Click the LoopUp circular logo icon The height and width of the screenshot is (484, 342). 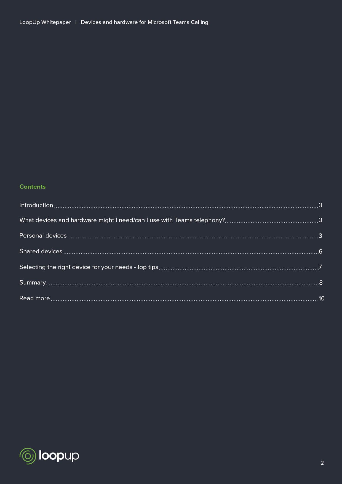(28, 456)
